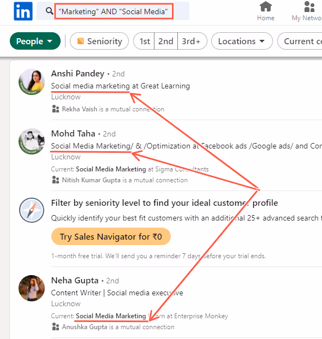The image size is (322, 339).
Task: Open the Mohd Taha name link
Action: click(73, 134)
